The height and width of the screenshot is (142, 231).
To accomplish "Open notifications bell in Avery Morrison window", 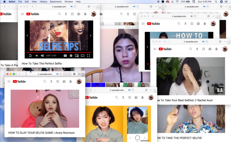I will [x=71, y=81].
